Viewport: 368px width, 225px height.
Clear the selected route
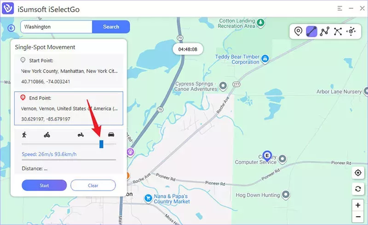click(x=93, y=186)
